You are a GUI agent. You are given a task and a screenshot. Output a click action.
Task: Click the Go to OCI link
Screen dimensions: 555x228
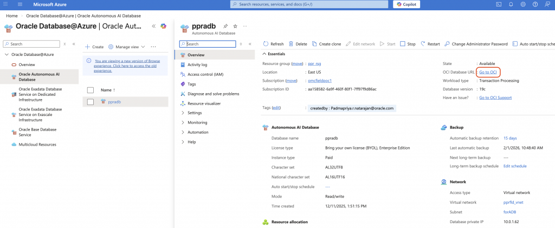click(488, 72)
